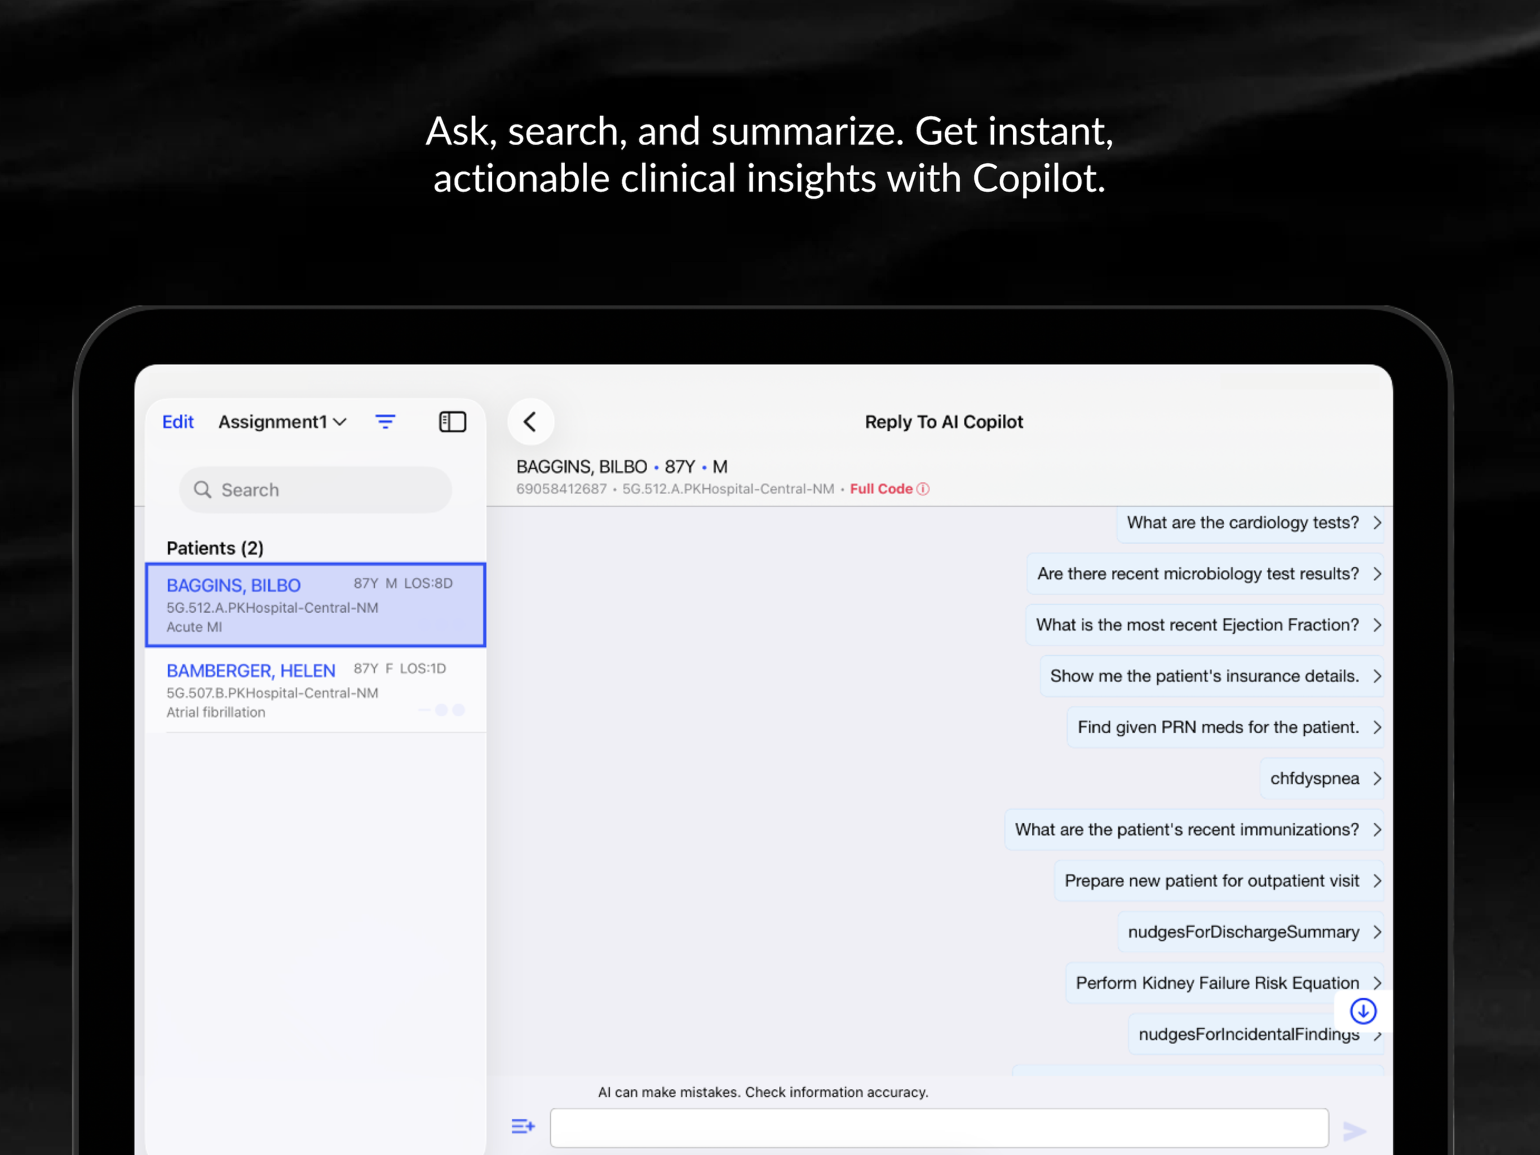1540x1155 pixels.
Task: Expand the chfdyspnea suggestion chevron
Action: (1377, 778)
